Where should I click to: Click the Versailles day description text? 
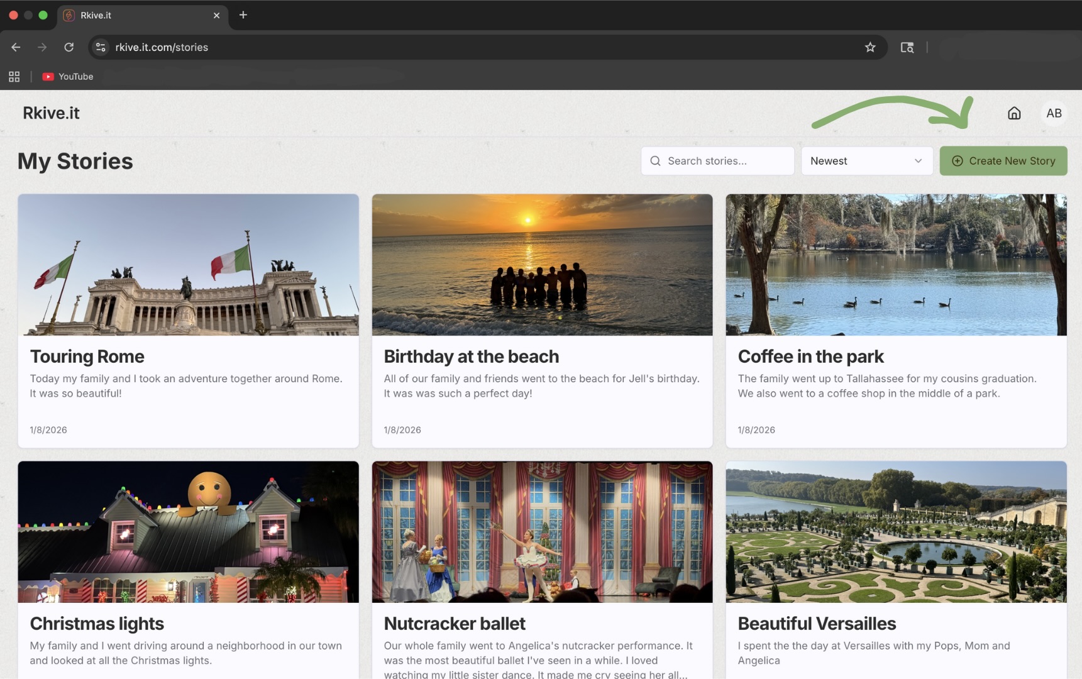coord(874,653)
